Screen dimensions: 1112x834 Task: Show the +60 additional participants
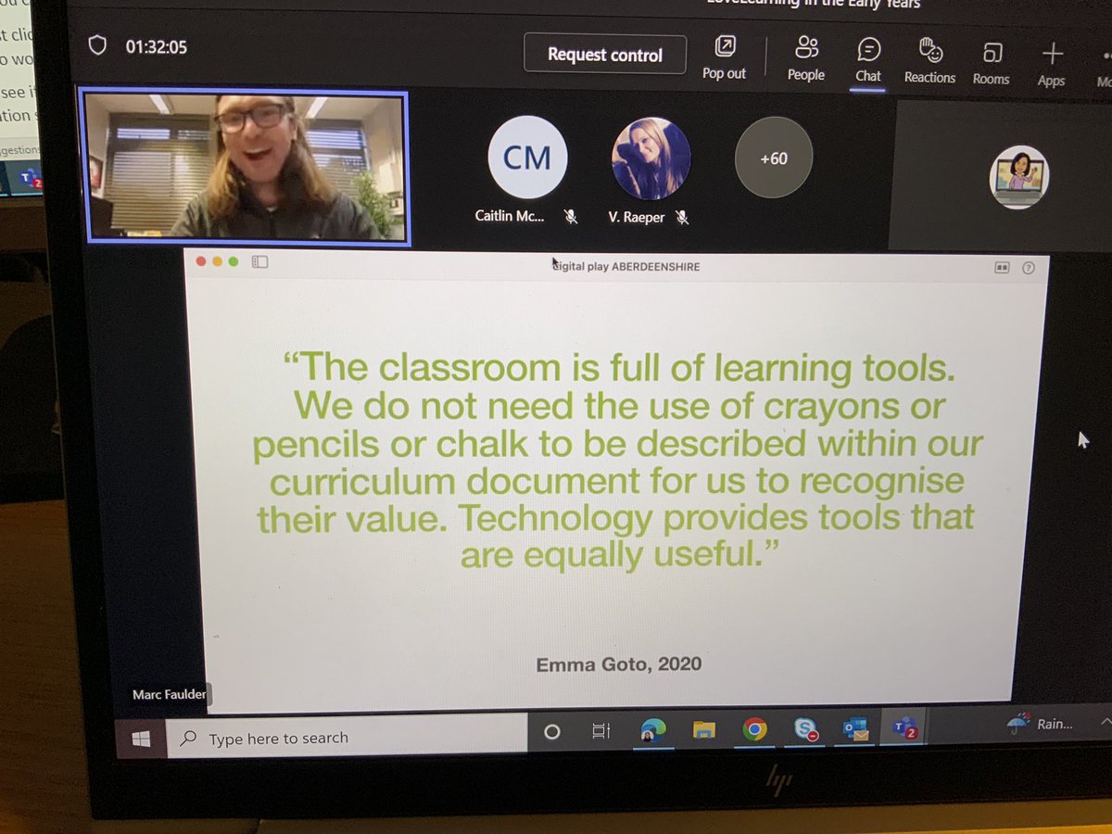[774, 158]
